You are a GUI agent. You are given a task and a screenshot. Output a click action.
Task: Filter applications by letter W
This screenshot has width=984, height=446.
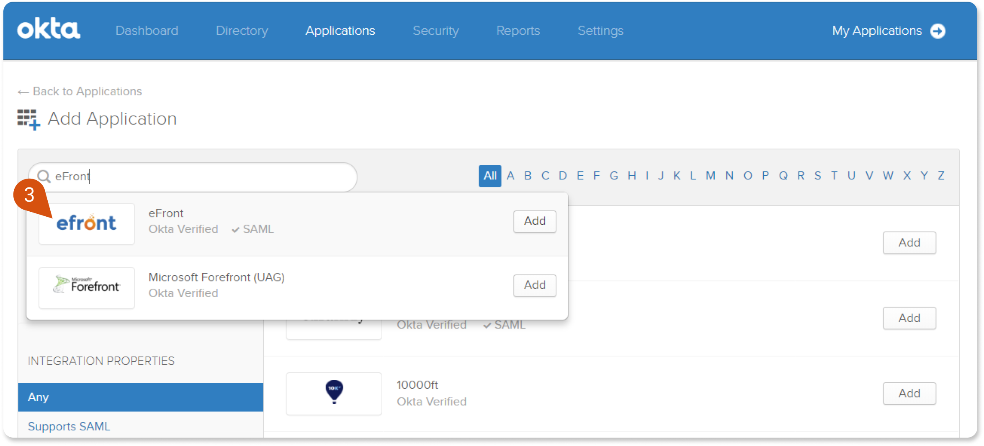pyautogui.click(x=888, y=176)
